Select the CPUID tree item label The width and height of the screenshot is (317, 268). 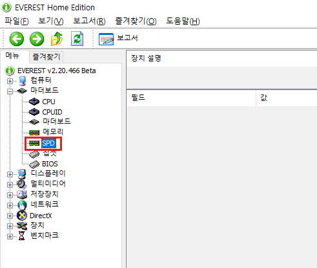pyautogui.click(x=52, y=112)
